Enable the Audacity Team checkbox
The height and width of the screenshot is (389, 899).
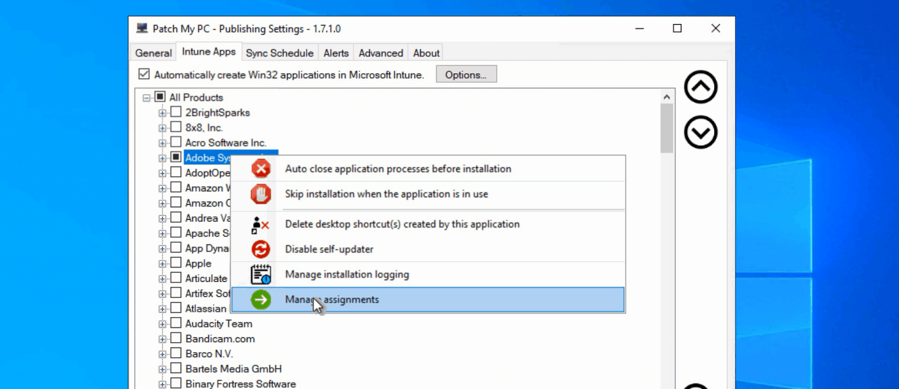click(176, 323)
